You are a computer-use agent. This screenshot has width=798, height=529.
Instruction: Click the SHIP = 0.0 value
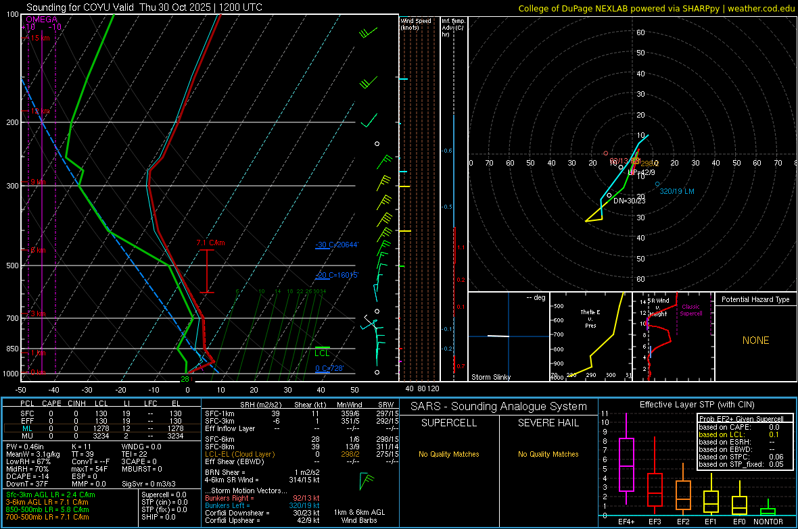pyautogui.click(x=158, y=517)
